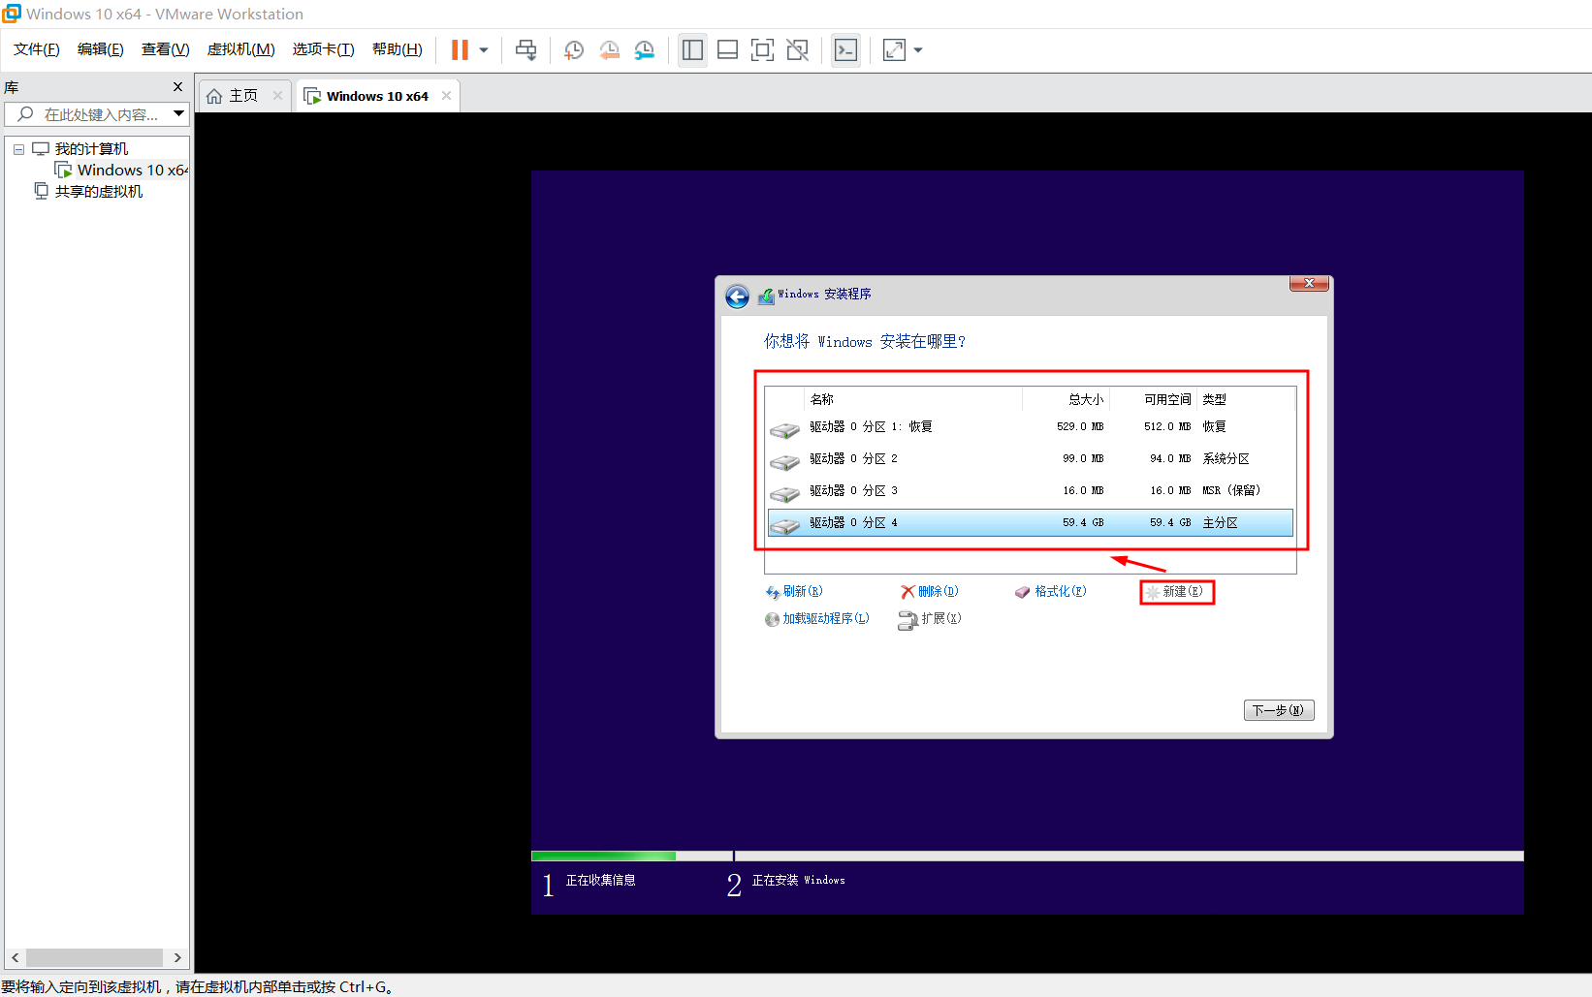
Task: Click the home icon on 主页 tab
Action: 214,96
